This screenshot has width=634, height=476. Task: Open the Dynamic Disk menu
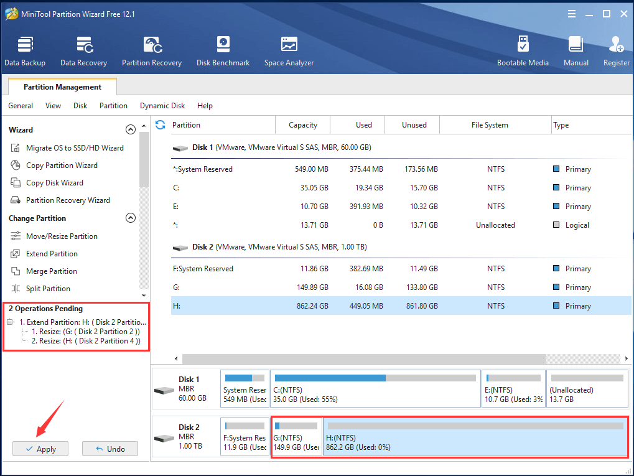[162, 106]
